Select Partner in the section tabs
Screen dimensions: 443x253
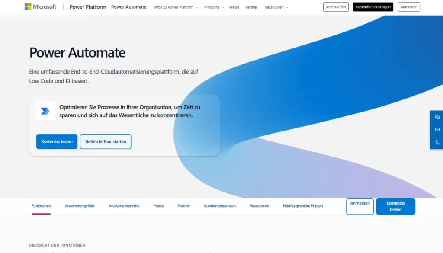[183, 206]
